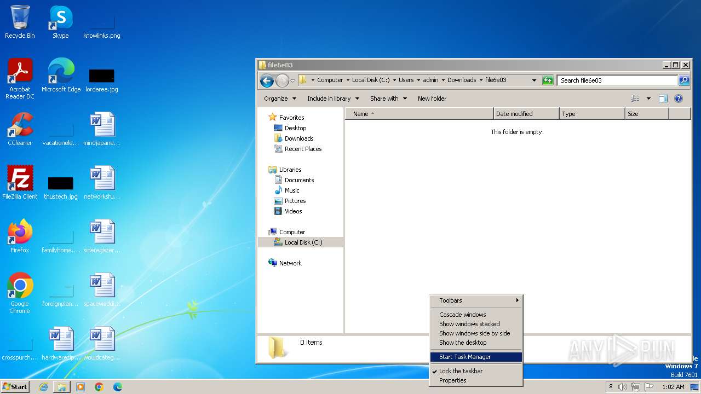Expand the Toolbars submenu
Screen dimensions: 701x394
[476, 300]
